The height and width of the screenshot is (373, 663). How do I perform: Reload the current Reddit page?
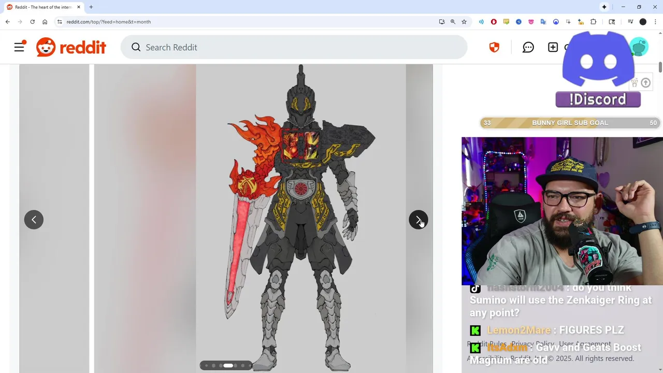tap(32, 22)
